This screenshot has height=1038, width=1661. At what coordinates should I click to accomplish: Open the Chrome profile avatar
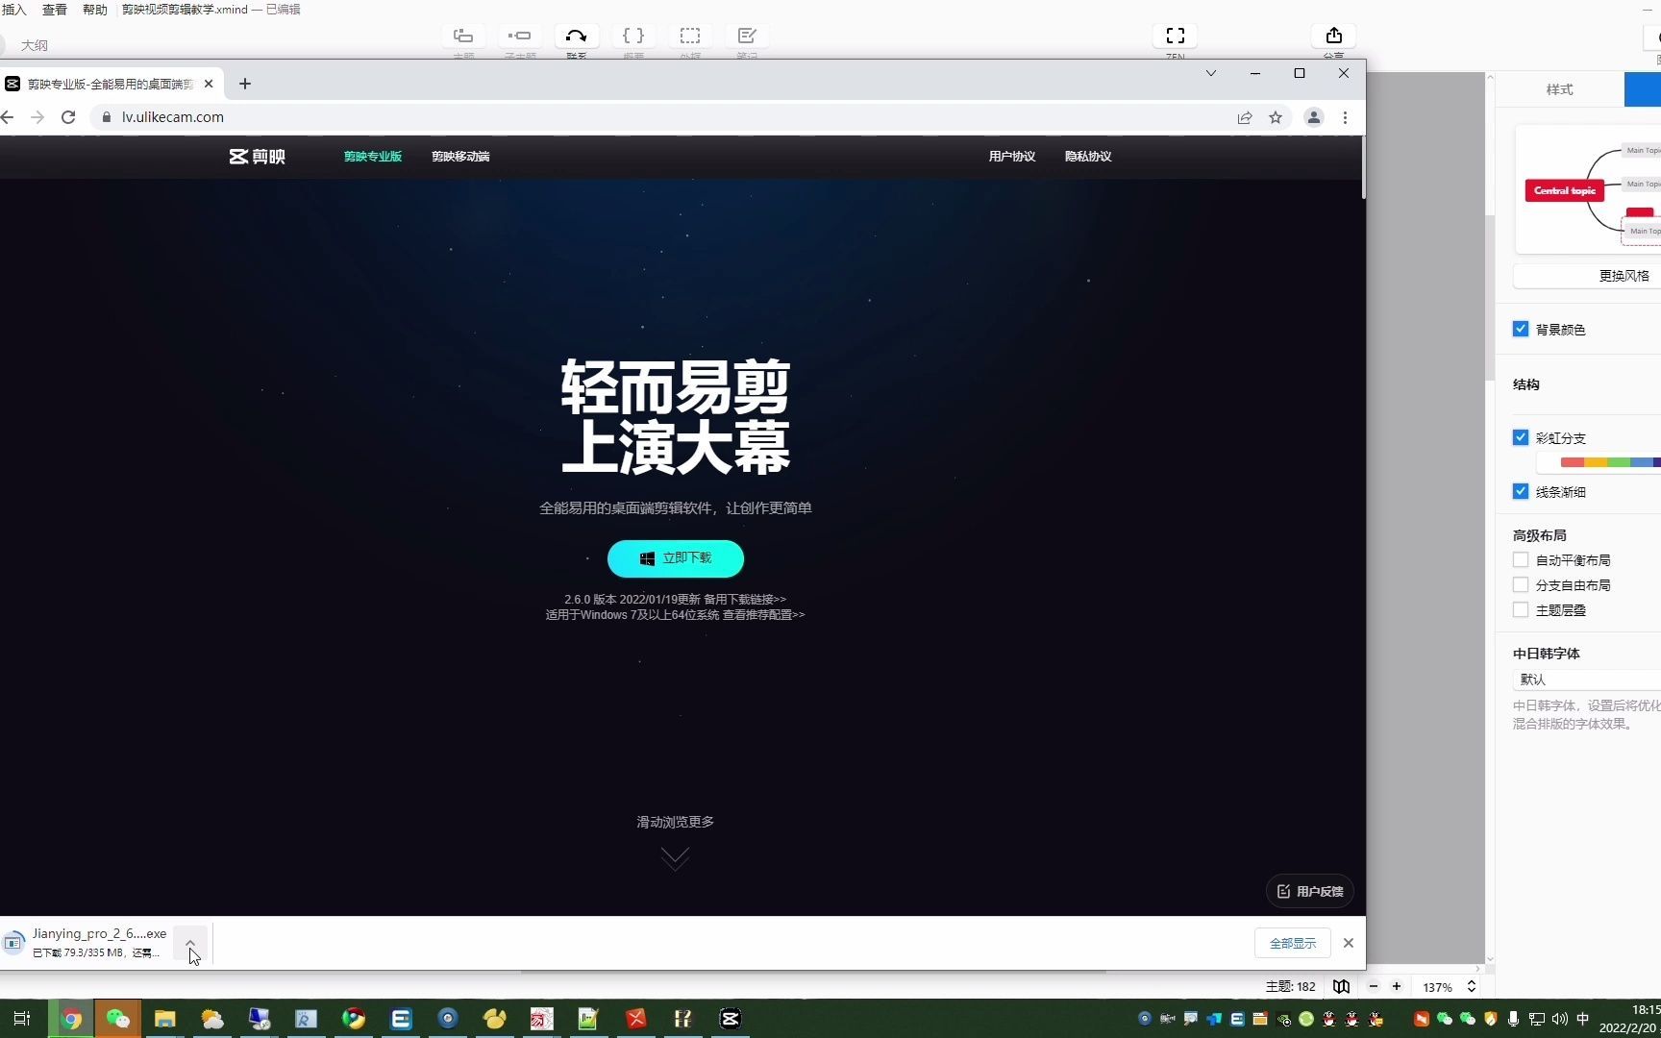tap(1314, 117)
